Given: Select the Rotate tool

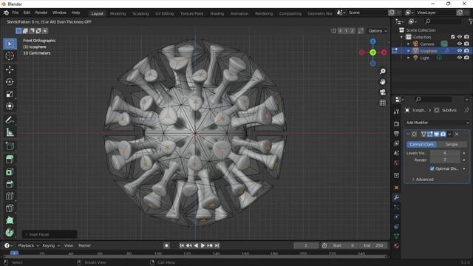Looking at the screenshot, I should point(10,82).
